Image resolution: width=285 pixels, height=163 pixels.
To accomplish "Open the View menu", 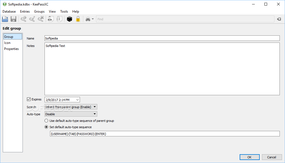I will pos(52,12).
